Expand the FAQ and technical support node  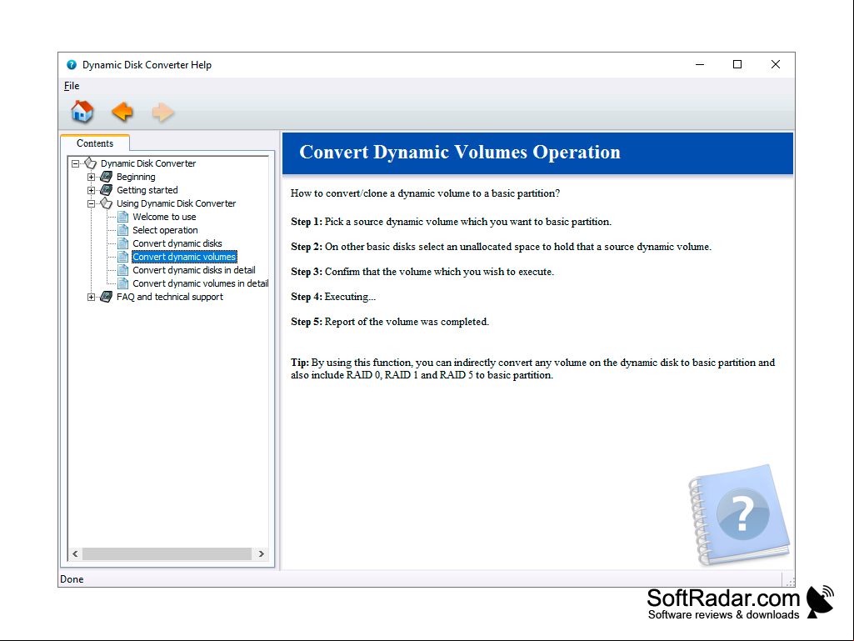[92, 297]
